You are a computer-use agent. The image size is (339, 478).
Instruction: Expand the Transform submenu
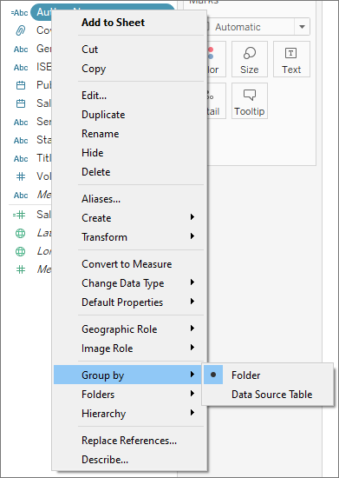(x=128, y=237)
